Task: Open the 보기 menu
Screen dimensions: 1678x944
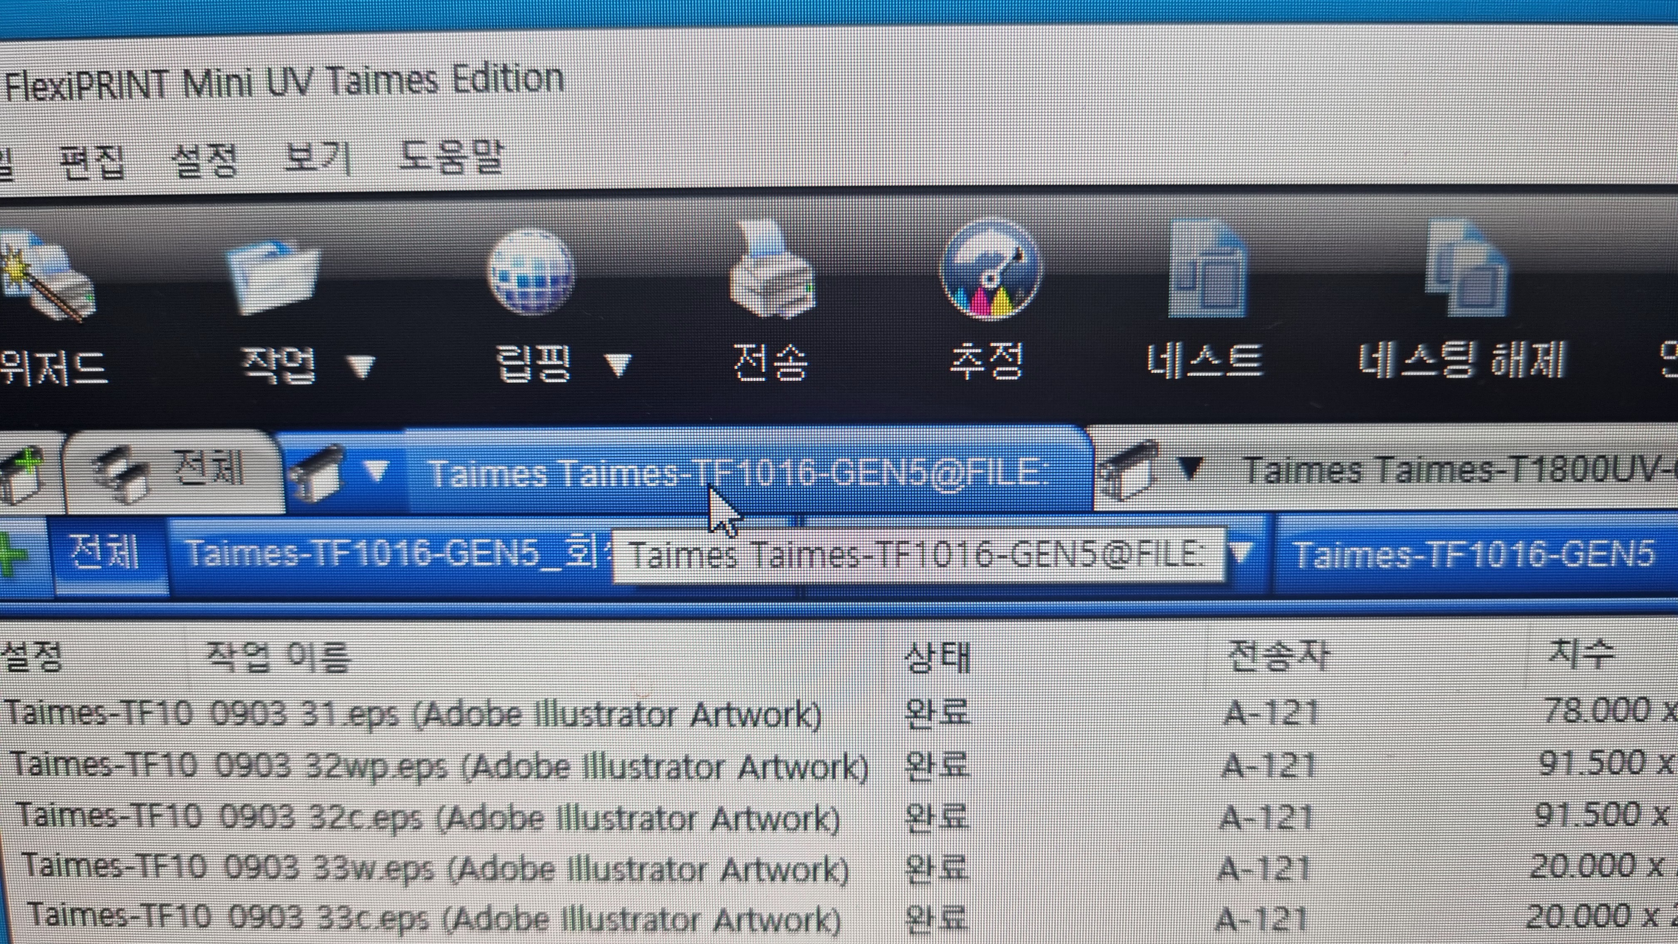Action: [x=318, y=158]
